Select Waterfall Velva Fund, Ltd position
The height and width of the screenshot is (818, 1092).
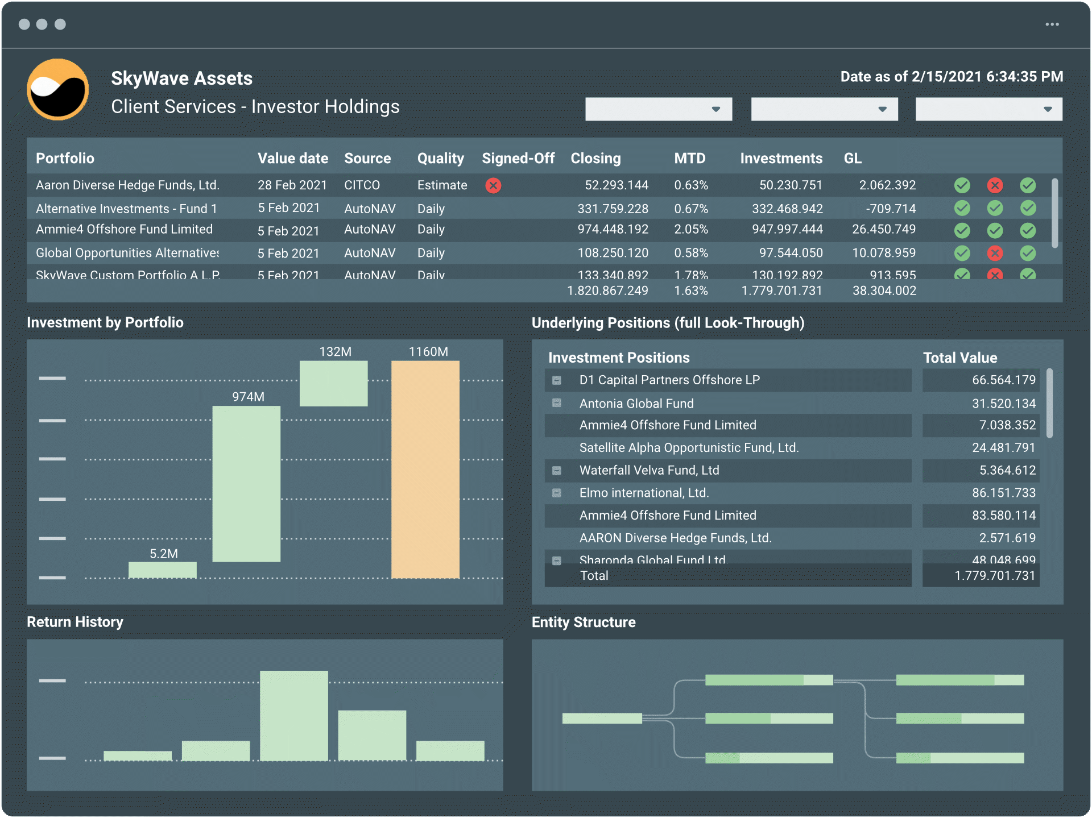[x=649, y=471]
